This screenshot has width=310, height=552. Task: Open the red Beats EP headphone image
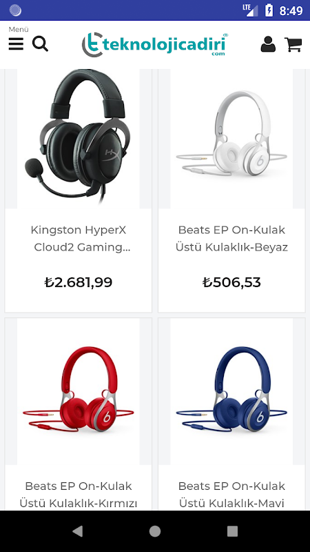pos(79,391)
